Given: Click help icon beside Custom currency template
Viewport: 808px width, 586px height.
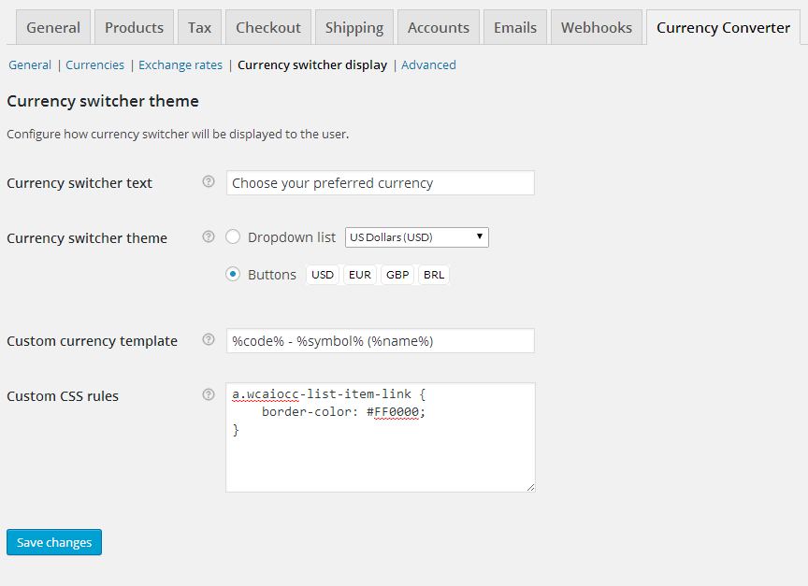Looking at the screenshot, I should pos(209,340).
